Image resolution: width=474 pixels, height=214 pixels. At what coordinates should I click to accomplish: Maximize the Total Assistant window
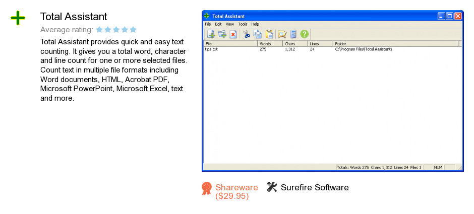[449, 16]
